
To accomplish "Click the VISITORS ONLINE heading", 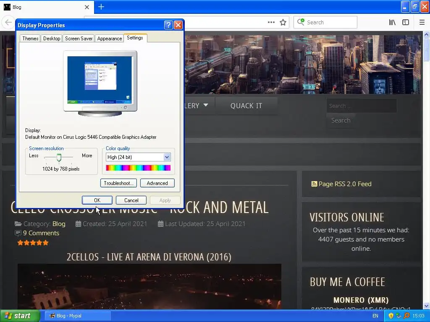I will 346,217.
